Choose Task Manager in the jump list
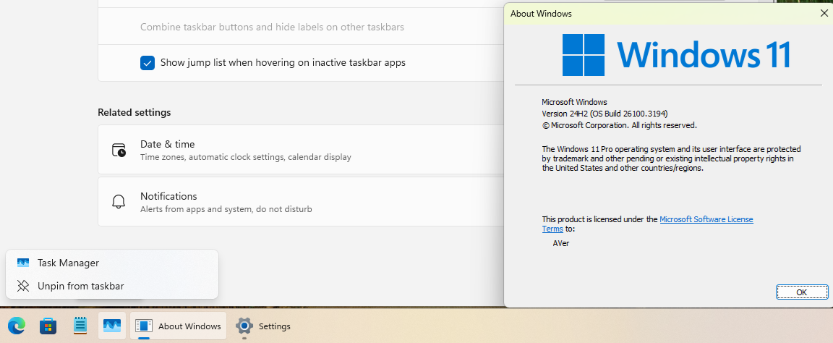The width and height of the screenshot is (833, 343). point(111,263)
